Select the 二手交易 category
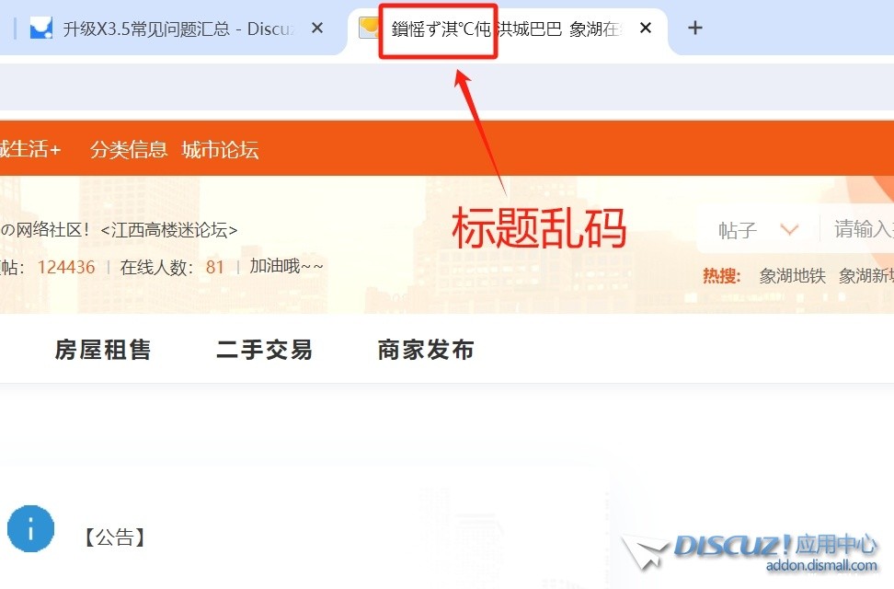This screenshot has width=894, height=589. pyautogui.click(x=264, y=350)
